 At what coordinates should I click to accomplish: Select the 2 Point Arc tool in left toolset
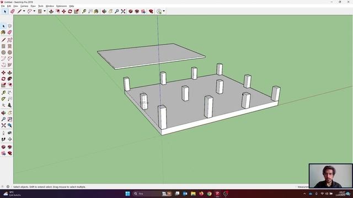tap(10, 59)
